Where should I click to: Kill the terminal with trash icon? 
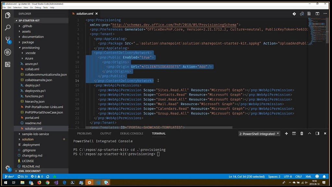302,134
